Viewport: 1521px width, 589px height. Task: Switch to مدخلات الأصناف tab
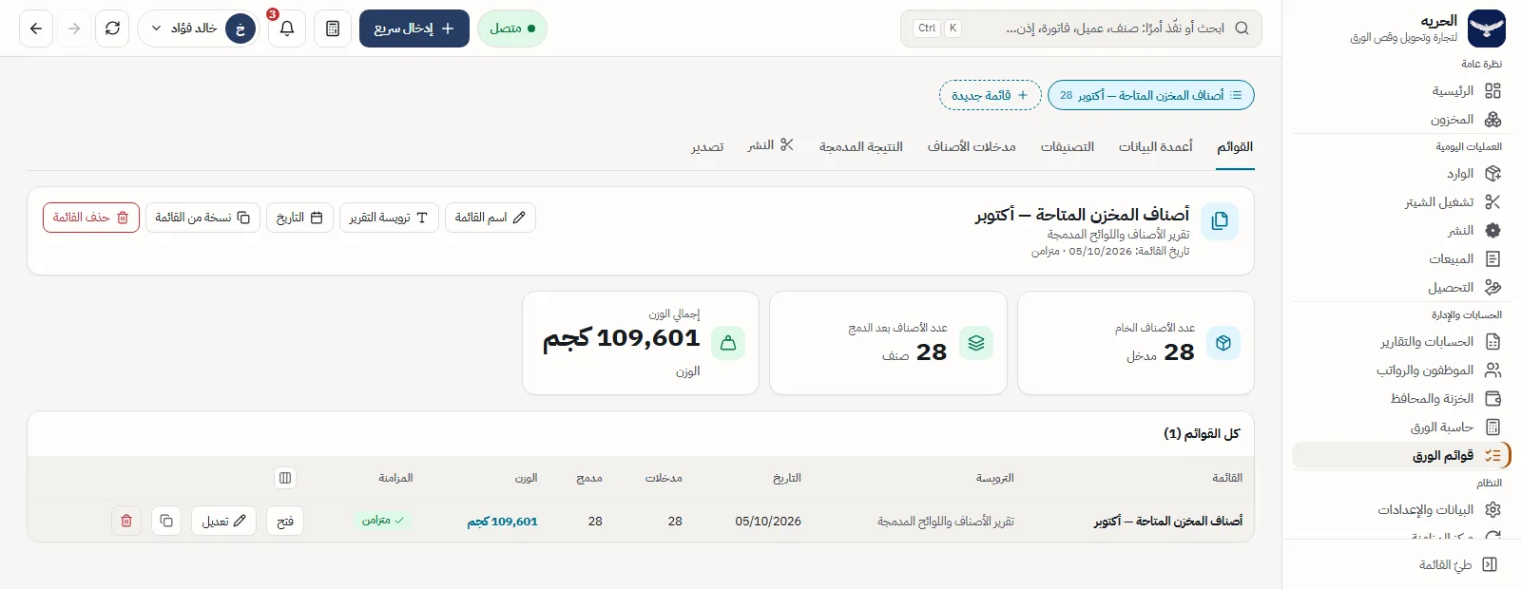(x=972, y=147)
